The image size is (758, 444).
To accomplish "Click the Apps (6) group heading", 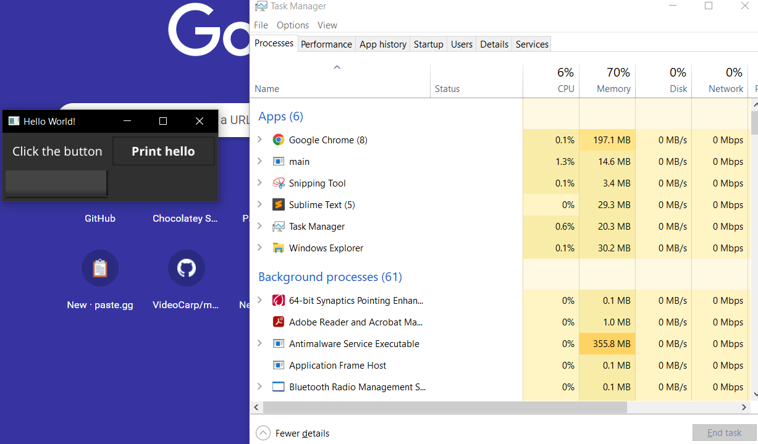I will pos(280,117).
